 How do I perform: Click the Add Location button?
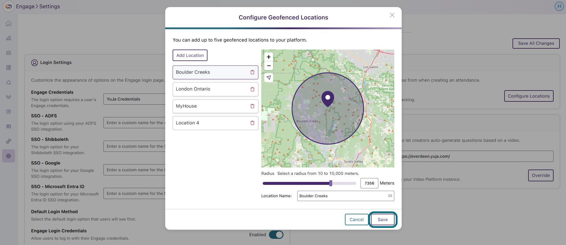pyautogui.click(x=190, y=55)
